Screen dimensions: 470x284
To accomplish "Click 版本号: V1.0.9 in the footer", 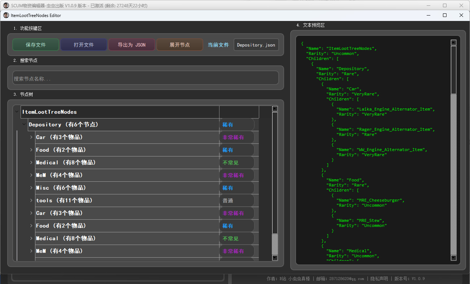I will [409, 279].
